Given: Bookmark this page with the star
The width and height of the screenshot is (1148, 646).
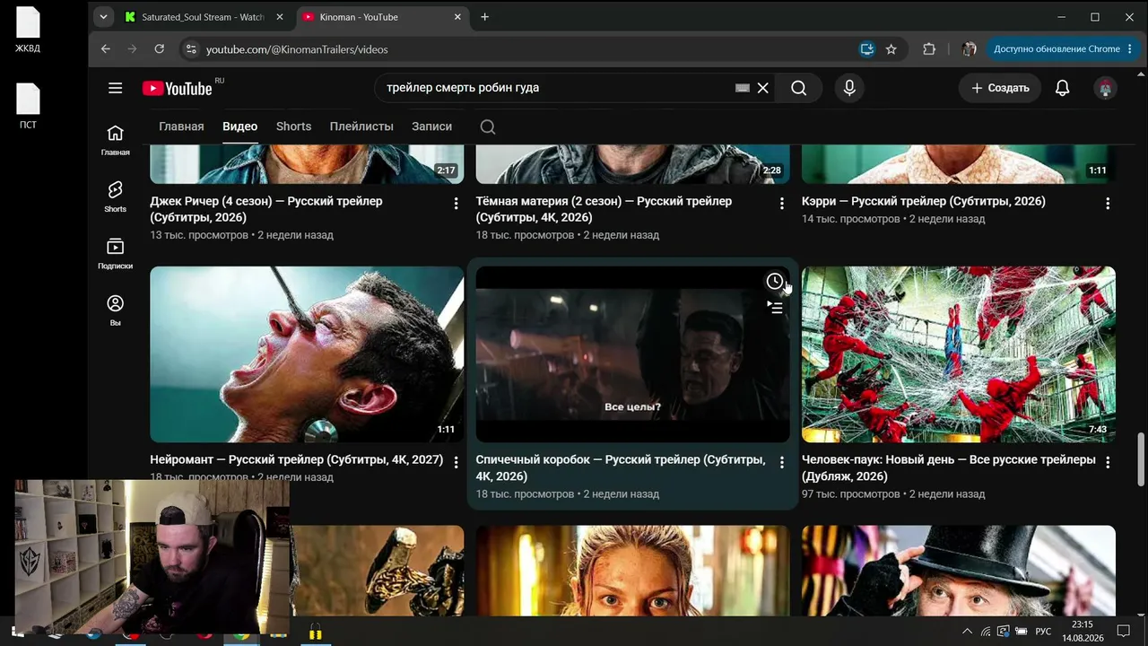Looking at the screenshot, I should pyautogui.click(x=891, y=49).
